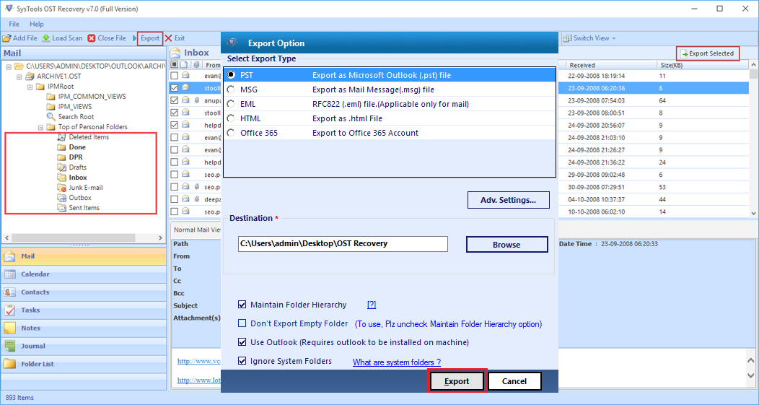Click the Exit toolbar item
The image size is (759, 405).
click(x=175, y=38)
